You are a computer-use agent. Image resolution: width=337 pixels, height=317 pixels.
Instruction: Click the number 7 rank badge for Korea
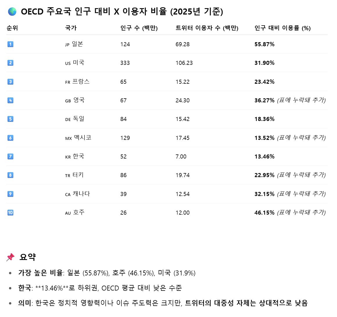(10, 156)
